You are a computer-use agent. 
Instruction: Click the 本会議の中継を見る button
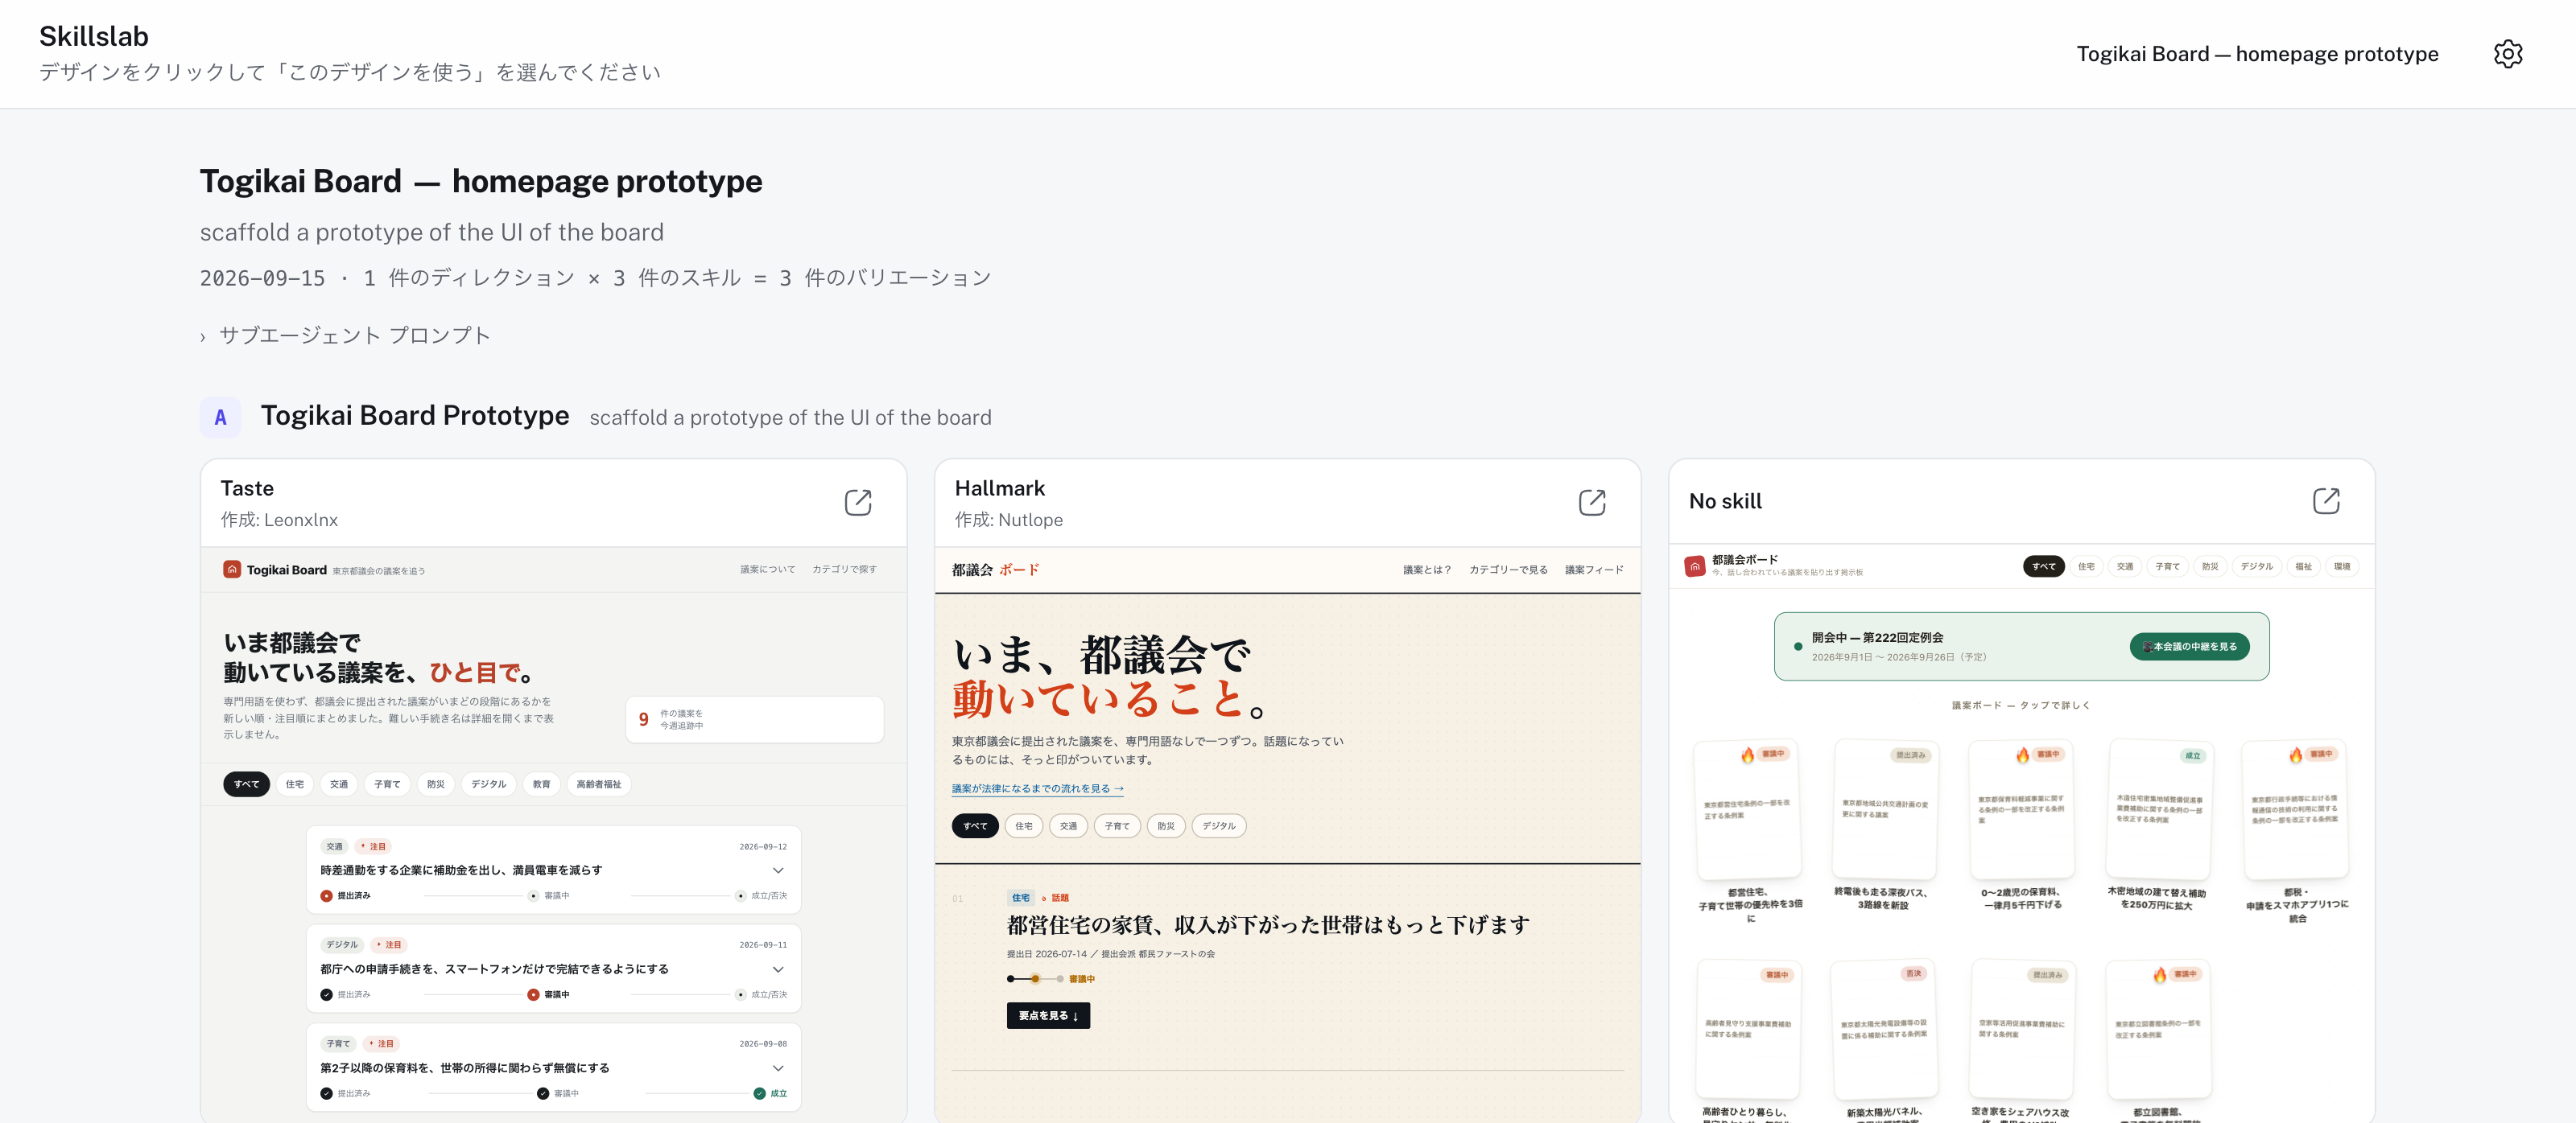[x=2189, y=647]
